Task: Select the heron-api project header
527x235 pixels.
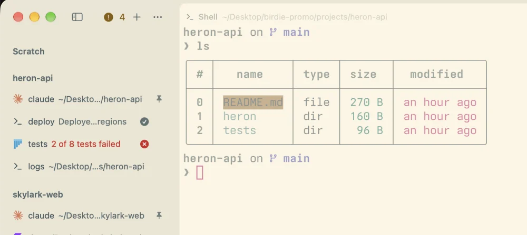Action: tap(33, 78)
